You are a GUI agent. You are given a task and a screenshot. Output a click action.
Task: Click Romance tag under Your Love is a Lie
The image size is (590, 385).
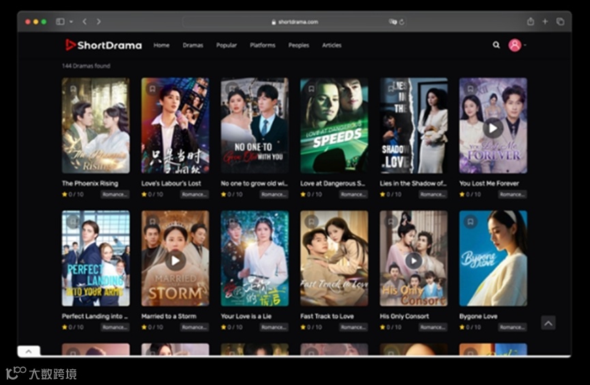click(274, 327)
